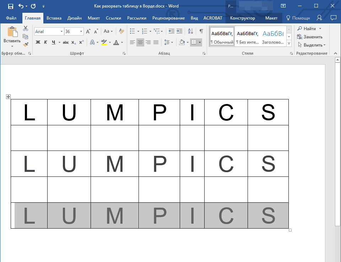Expand the styles gallery list

tap(289, 44)
